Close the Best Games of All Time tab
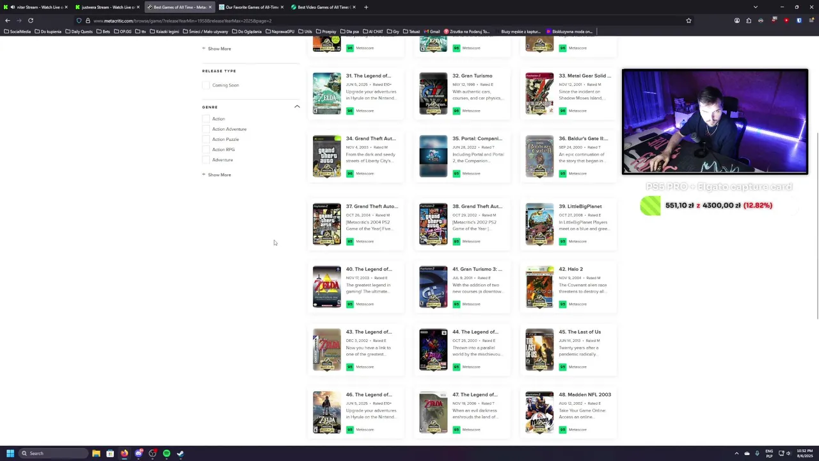 point(210,7)
